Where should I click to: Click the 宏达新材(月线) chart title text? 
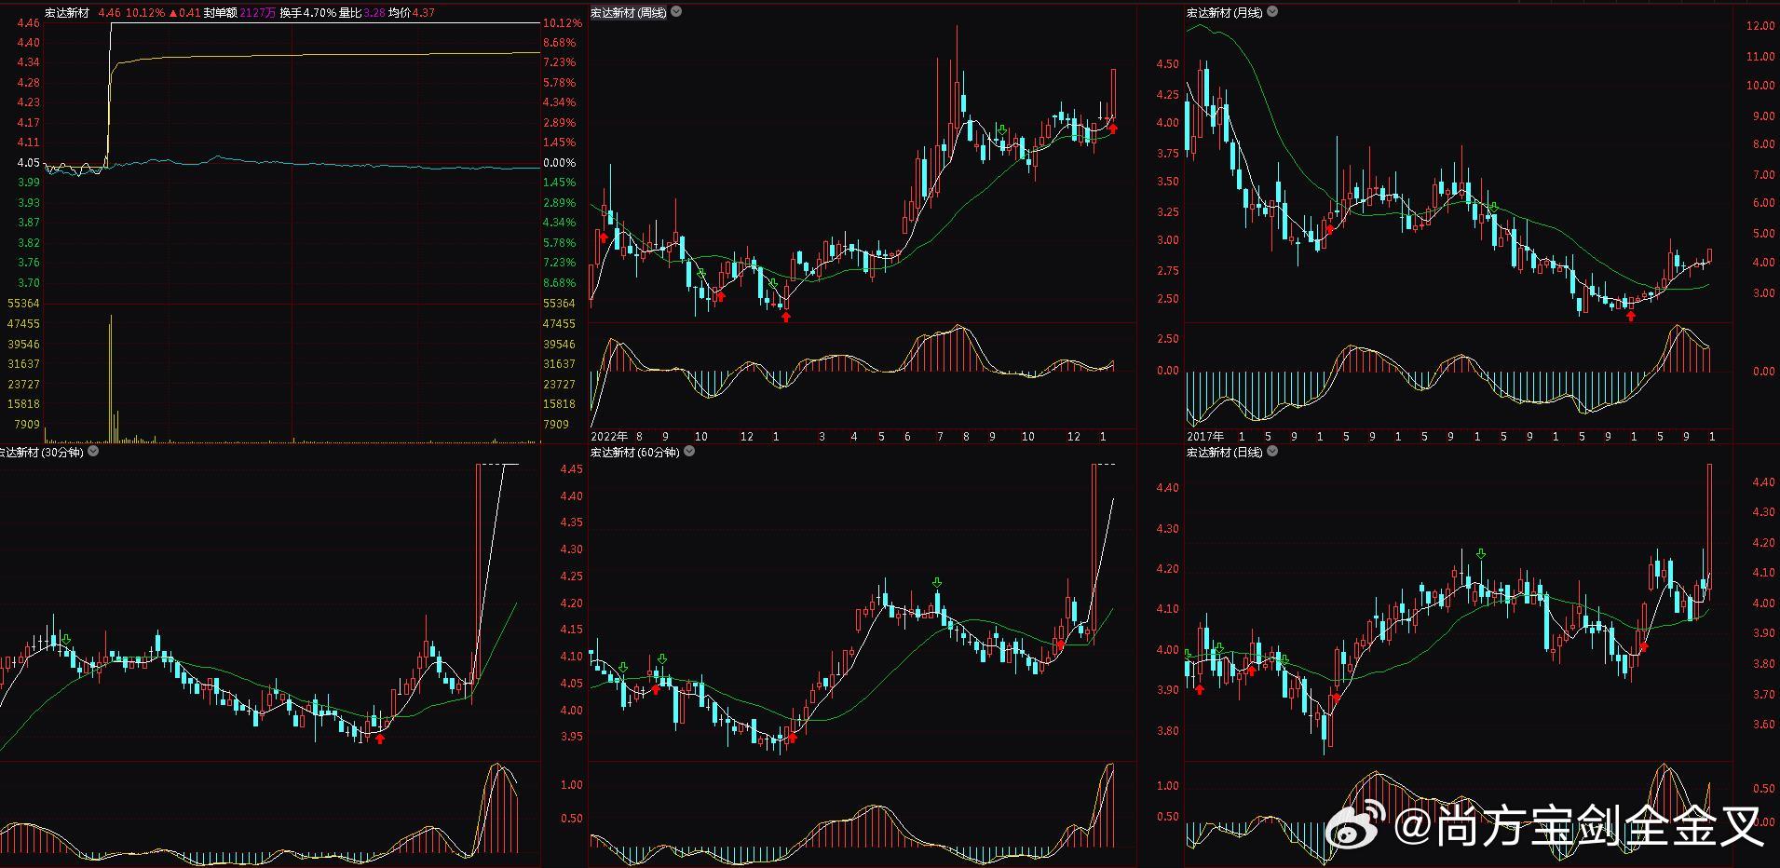pos(1225,12)
